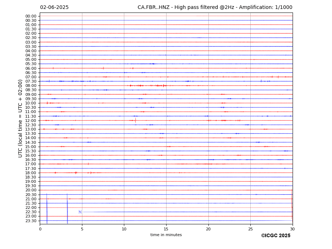Select the 05:30 time row label
Screen dimensions: 332x249
[x=31, y=64]
